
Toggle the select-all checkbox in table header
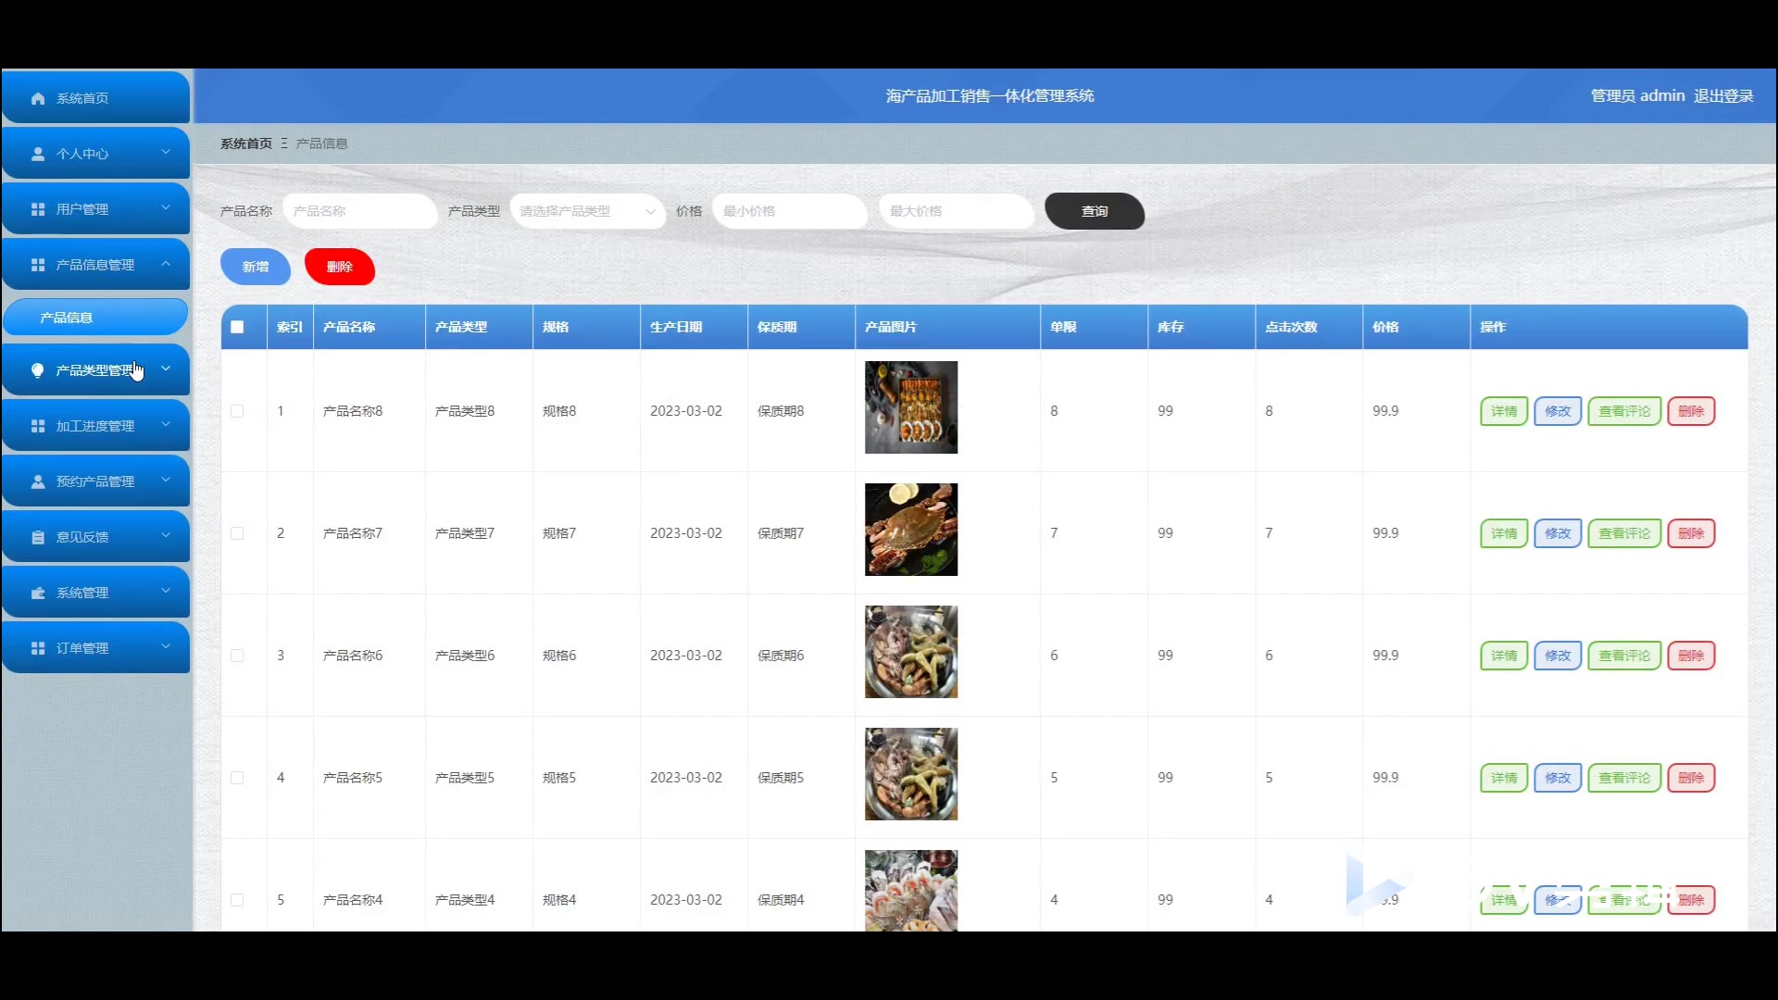point(237,327)
